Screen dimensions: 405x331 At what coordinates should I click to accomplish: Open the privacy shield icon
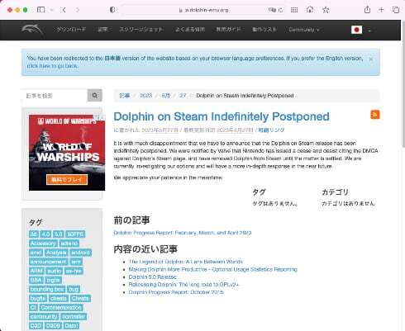[x=112, y=10]
